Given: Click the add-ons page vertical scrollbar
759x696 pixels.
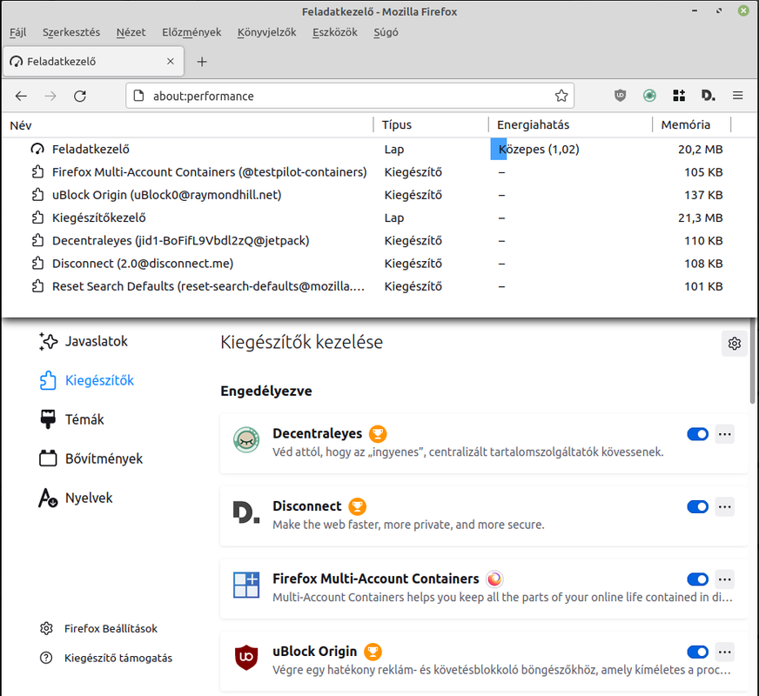Looking at the screenshot, I should point(752,361).
